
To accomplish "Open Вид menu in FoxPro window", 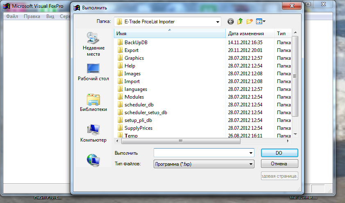I will point(50,16).
